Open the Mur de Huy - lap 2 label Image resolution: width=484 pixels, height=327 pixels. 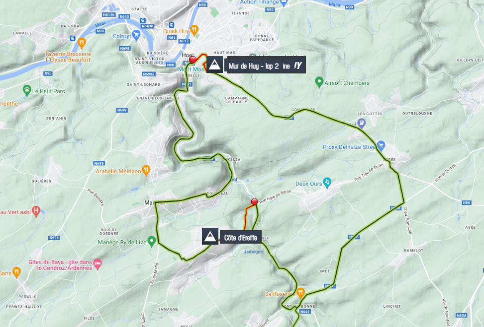[267, 65]
